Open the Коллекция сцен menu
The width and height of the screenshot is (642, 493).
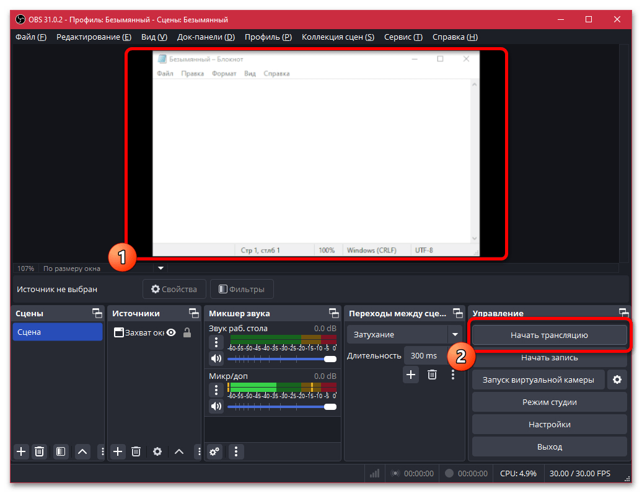[x=338, y=37]
